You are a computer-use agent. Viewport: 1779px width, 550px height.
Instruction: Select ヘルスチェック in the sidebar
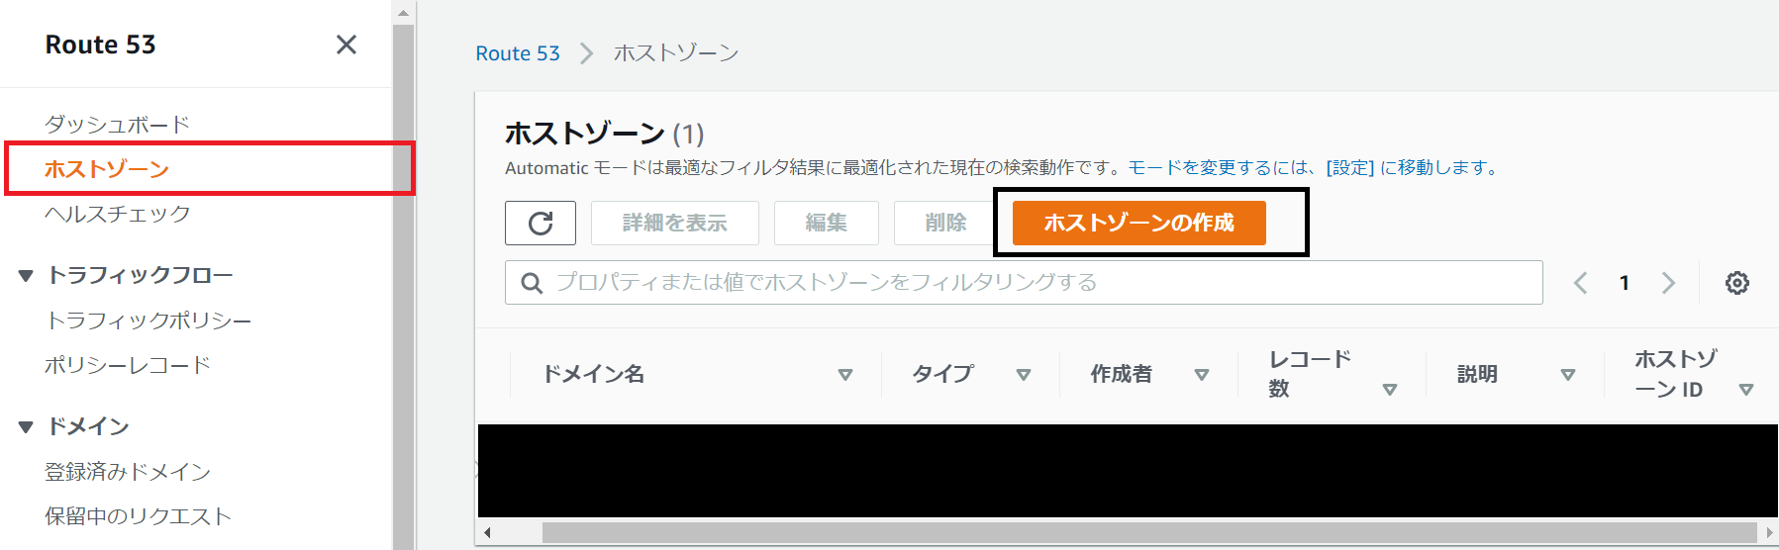[x=117, y=214]
